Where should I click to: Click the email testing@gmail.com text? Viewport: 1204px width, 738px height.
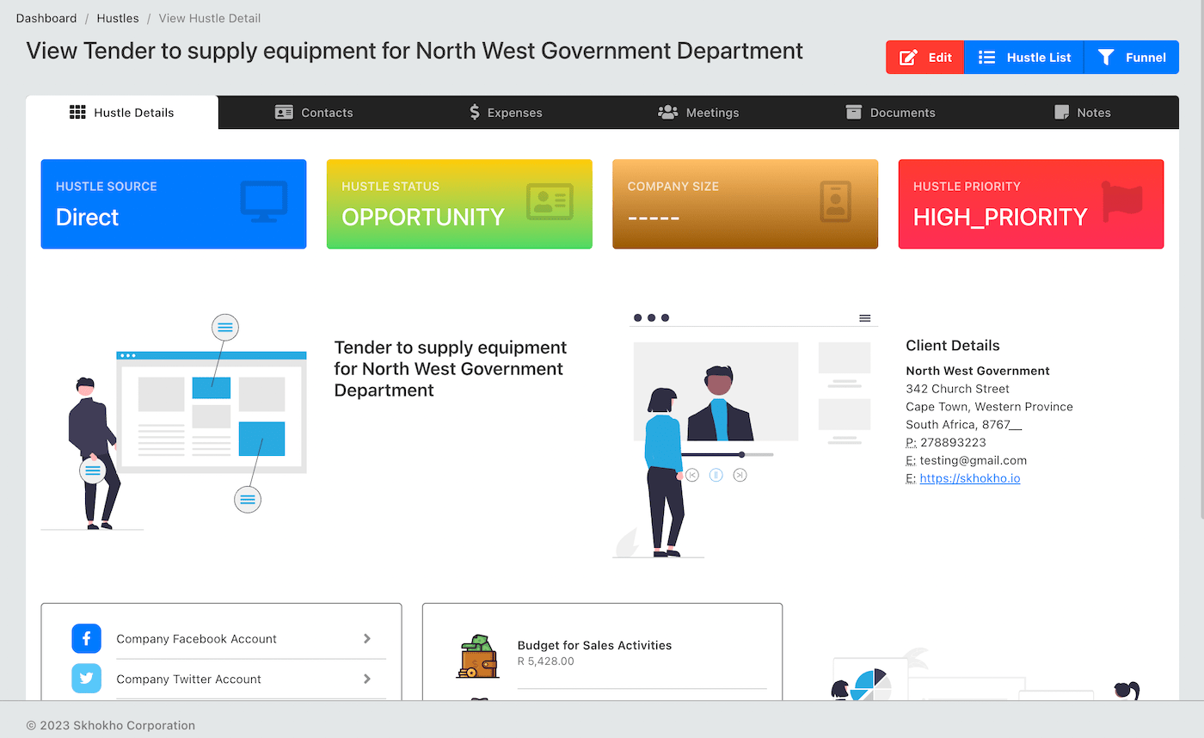click(x=973, y=460)
